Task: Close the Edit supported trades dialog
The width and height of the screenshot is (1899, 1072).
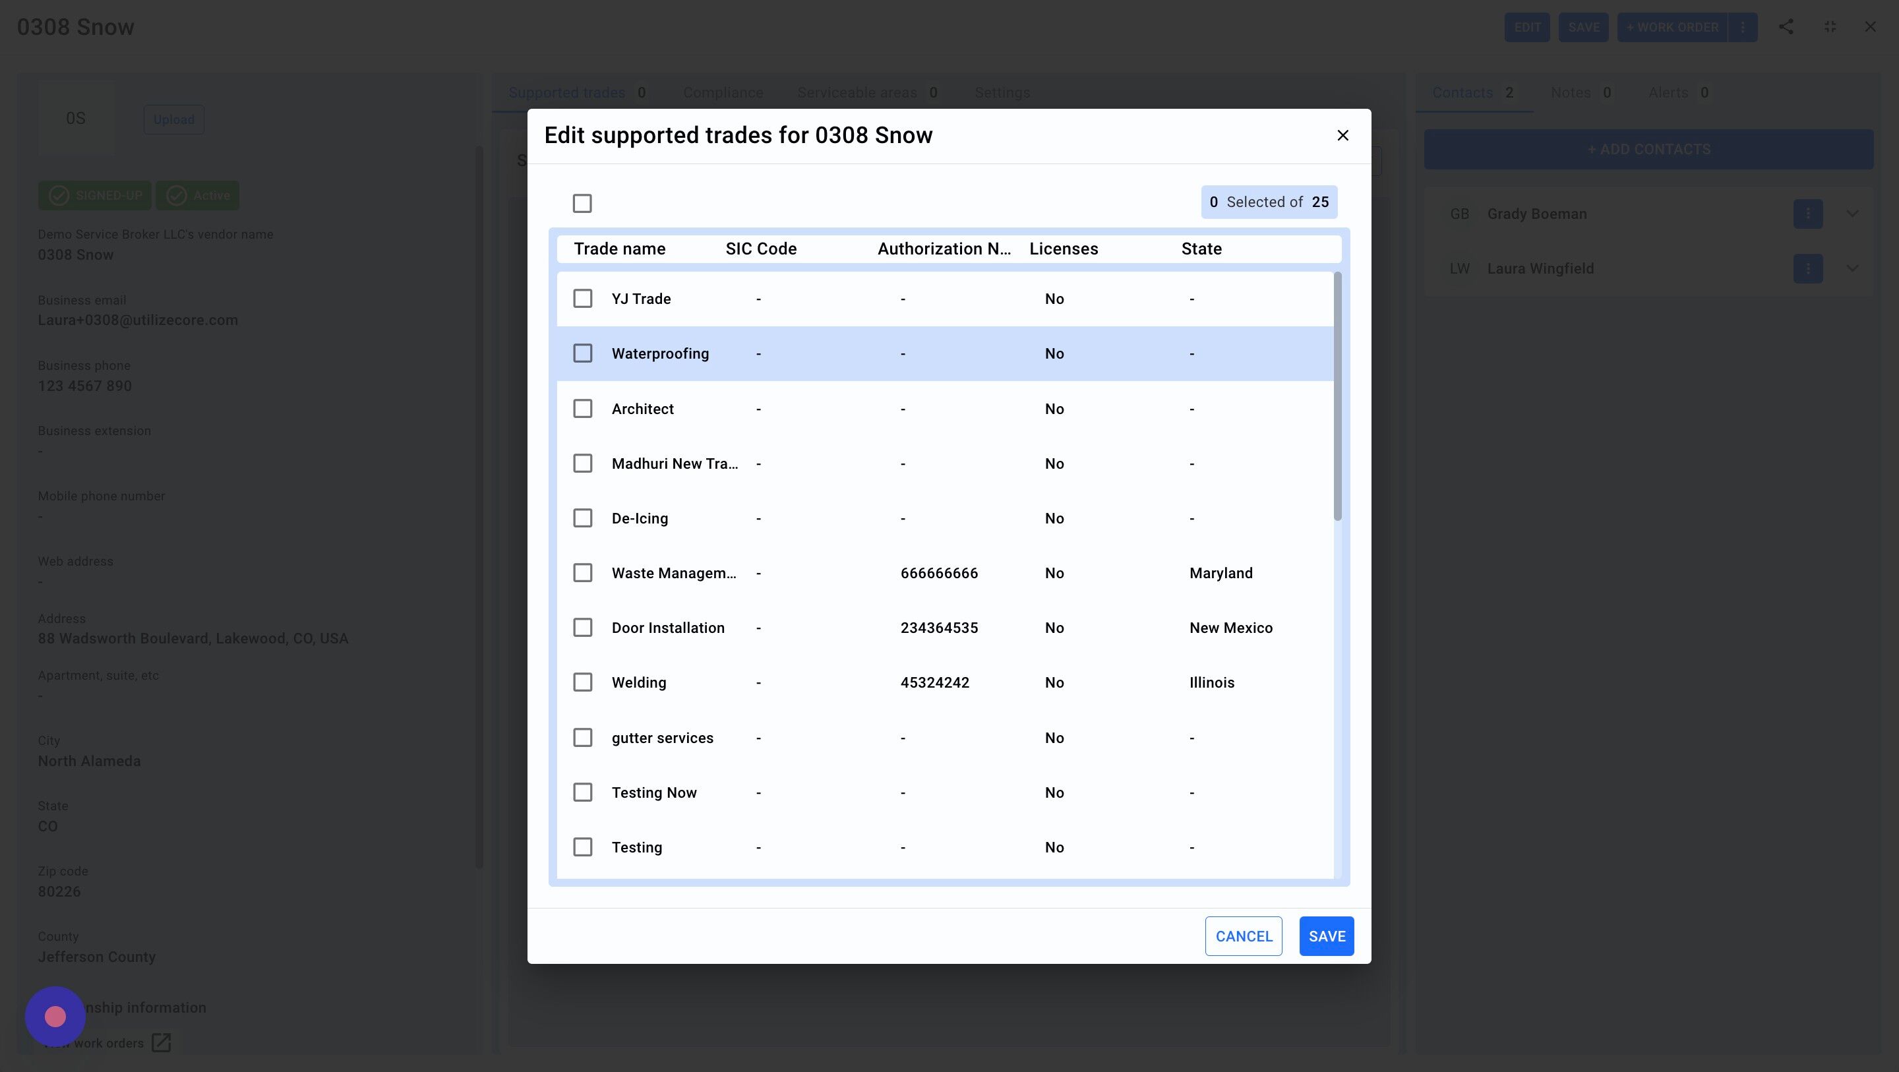Action: (x=1342, y=136)
